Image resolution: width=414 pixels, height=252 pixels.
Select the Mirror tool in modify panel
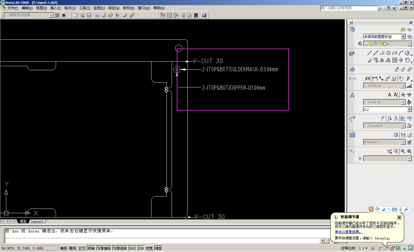(x=382, y=60)
